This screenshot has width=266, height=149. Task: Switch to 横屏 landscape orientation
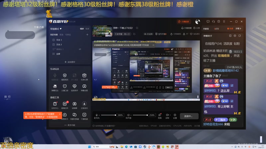[x=82, y=29]
